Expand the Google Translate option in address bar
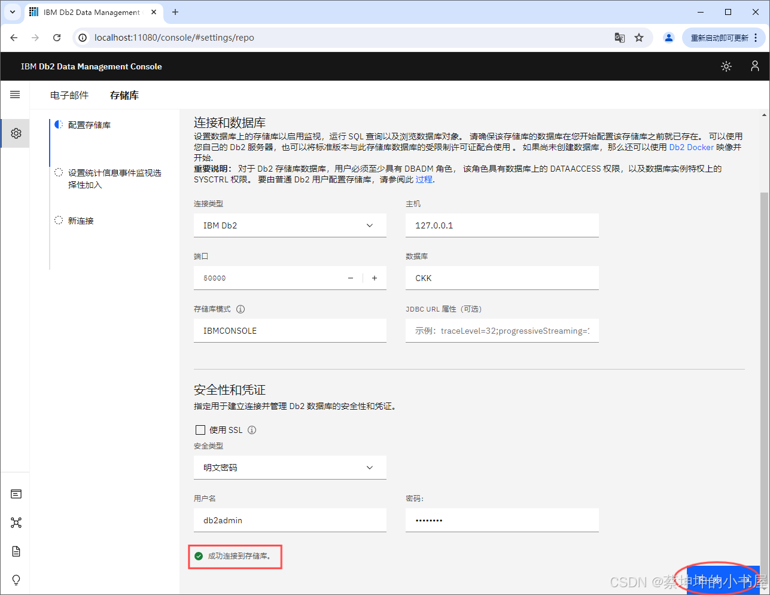The width and height of the screenshot is (770, 595). pyautogui.click(x=619, y=37)
